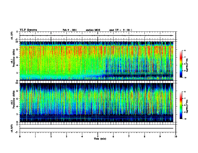
Task: Click the "5" tick label of ch.1(V) axis
Action: (17, 32)
